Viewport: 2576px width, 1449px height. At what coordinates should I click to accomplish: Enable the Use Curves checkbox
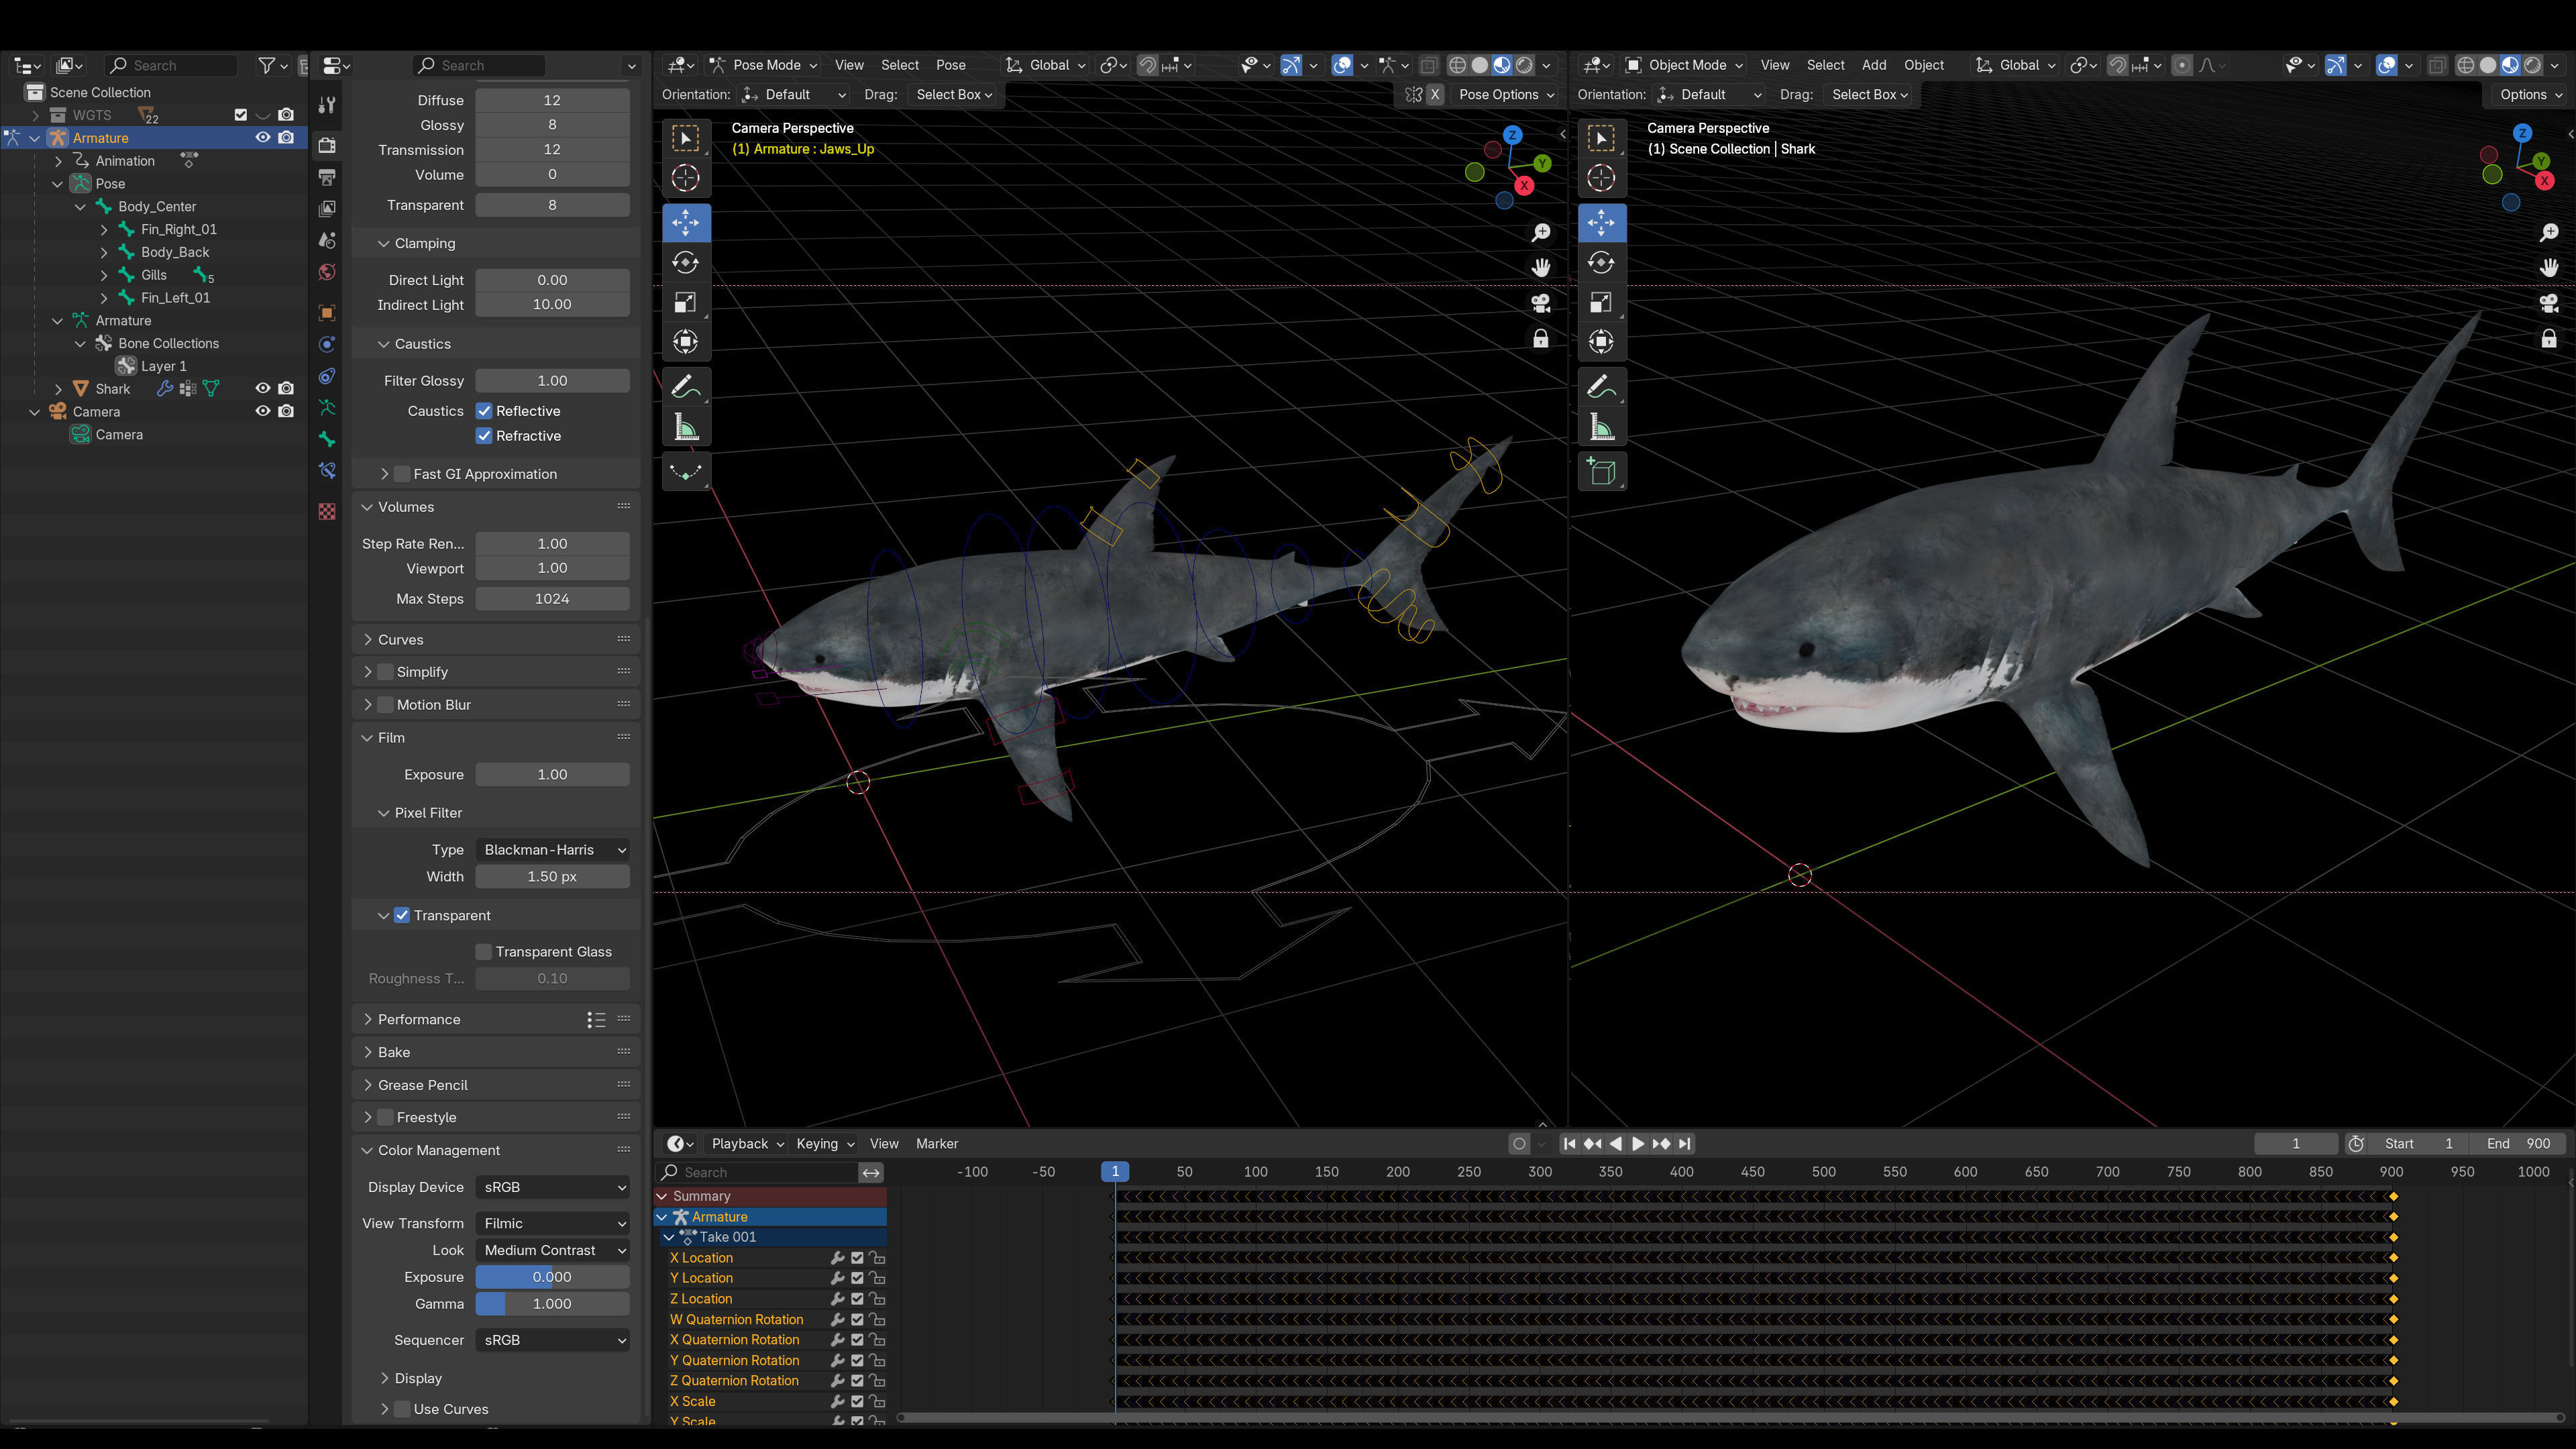tap(402, 1409)
